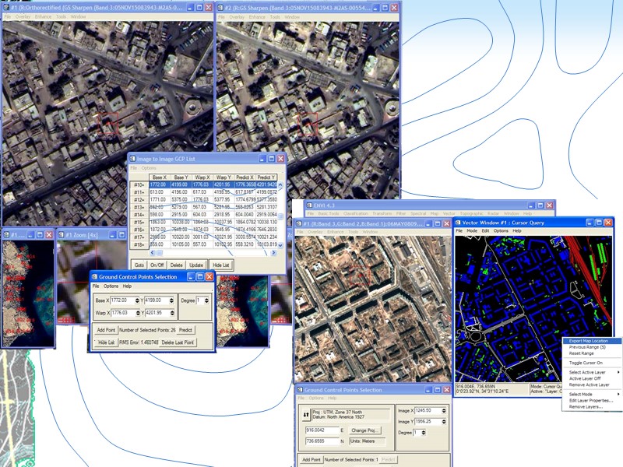Open the Classification menu in ENVI 4.3

tap(356, 213)
